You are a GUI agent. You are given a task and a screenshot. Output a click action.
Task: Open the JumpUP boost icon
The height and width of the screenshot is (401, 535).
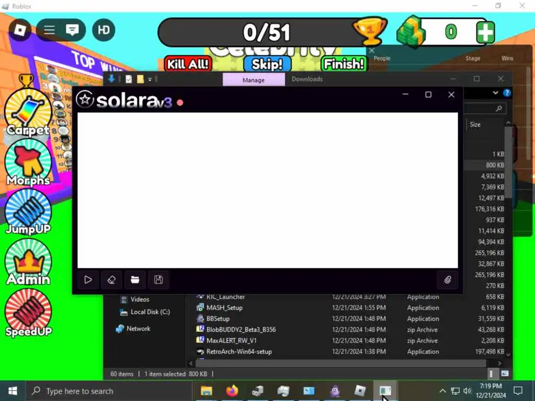(x=28, y=212)
